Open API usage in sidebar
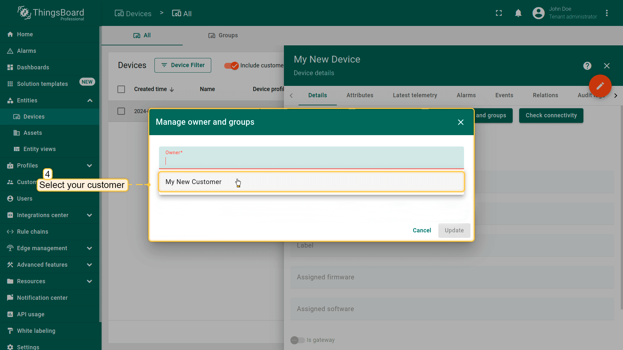 click(31, 314)
